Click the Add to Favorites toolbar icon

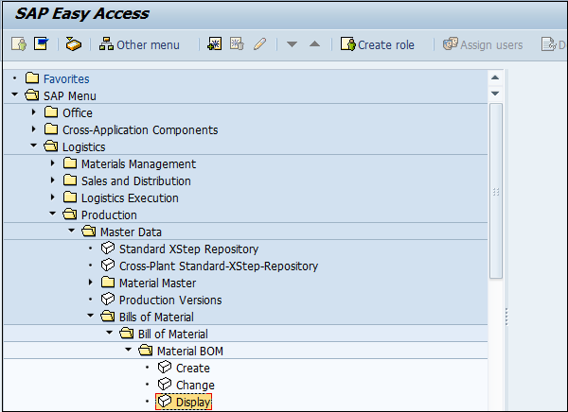click(x=216, y=44)
